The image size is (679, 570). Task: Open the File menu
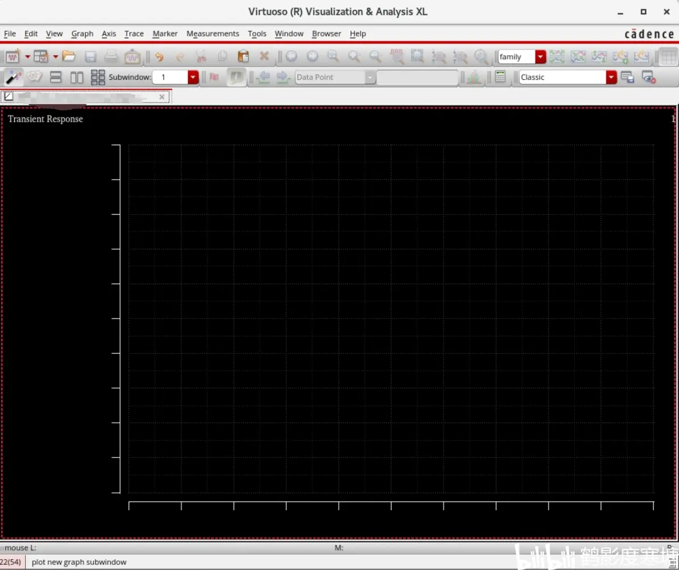click(x=10, y=34)
